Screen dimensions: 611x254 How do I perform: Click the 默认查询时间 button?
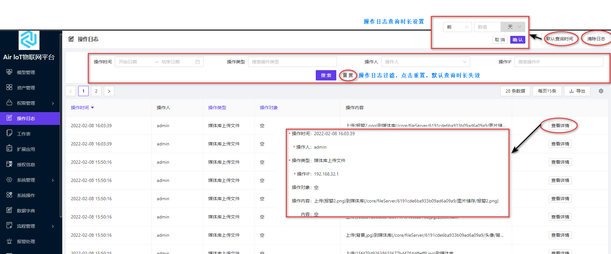tap(560, 39)
